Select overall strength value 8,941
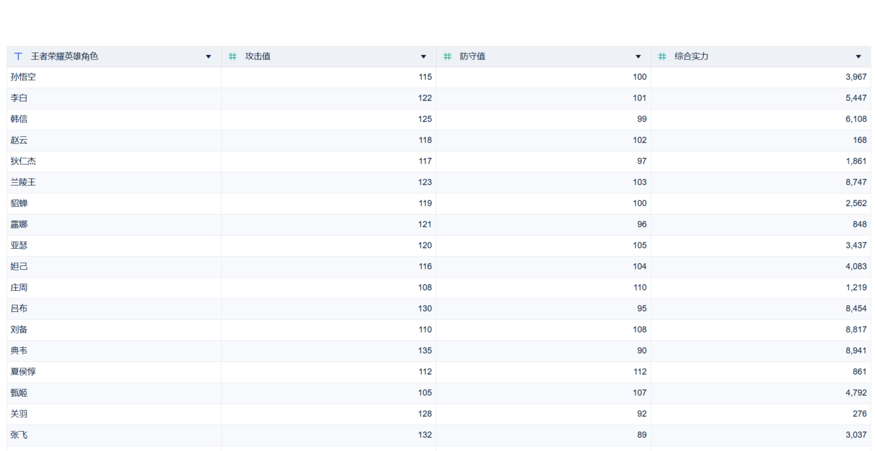The width and height of the screenshot is (875, 451). pyautogui.click(x=856, y=351)
